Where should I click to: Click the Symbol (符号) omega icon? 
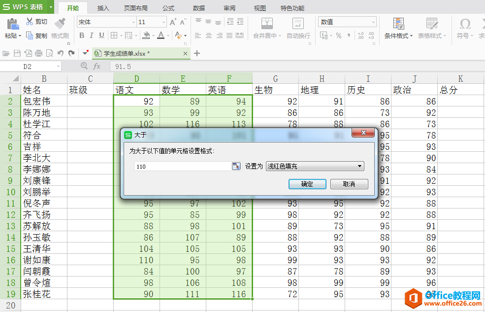[x=465, y=24]
